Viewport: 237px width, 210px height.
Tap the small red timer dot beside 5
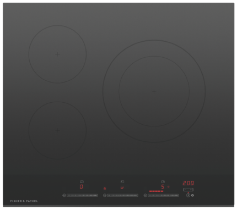168,187
